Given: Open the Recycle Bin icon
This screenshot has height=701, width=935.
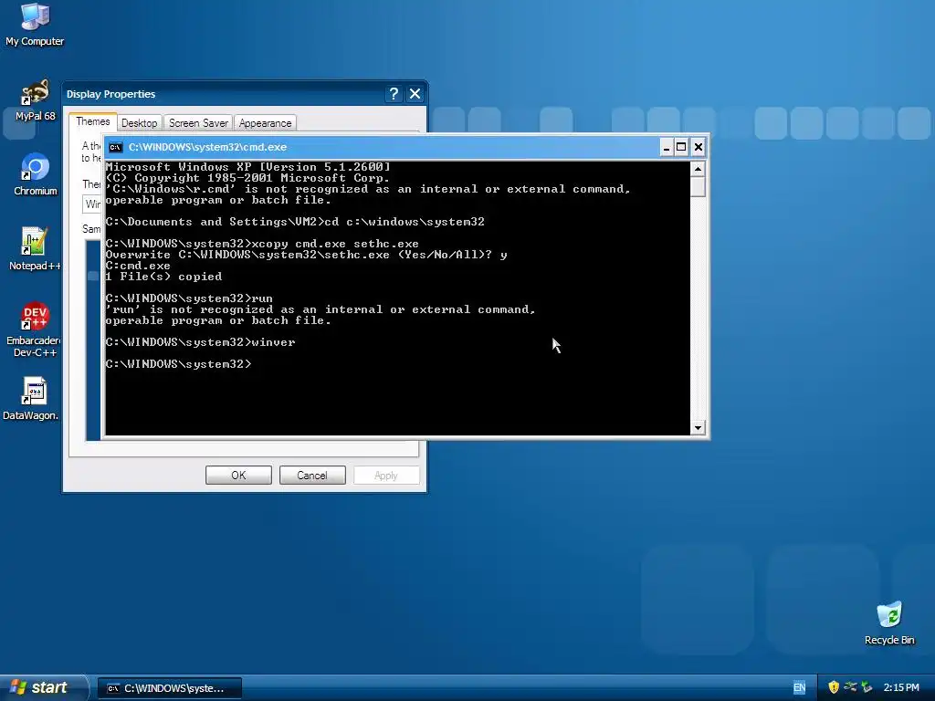Looking at the screenshot, I should pos(889,623).
